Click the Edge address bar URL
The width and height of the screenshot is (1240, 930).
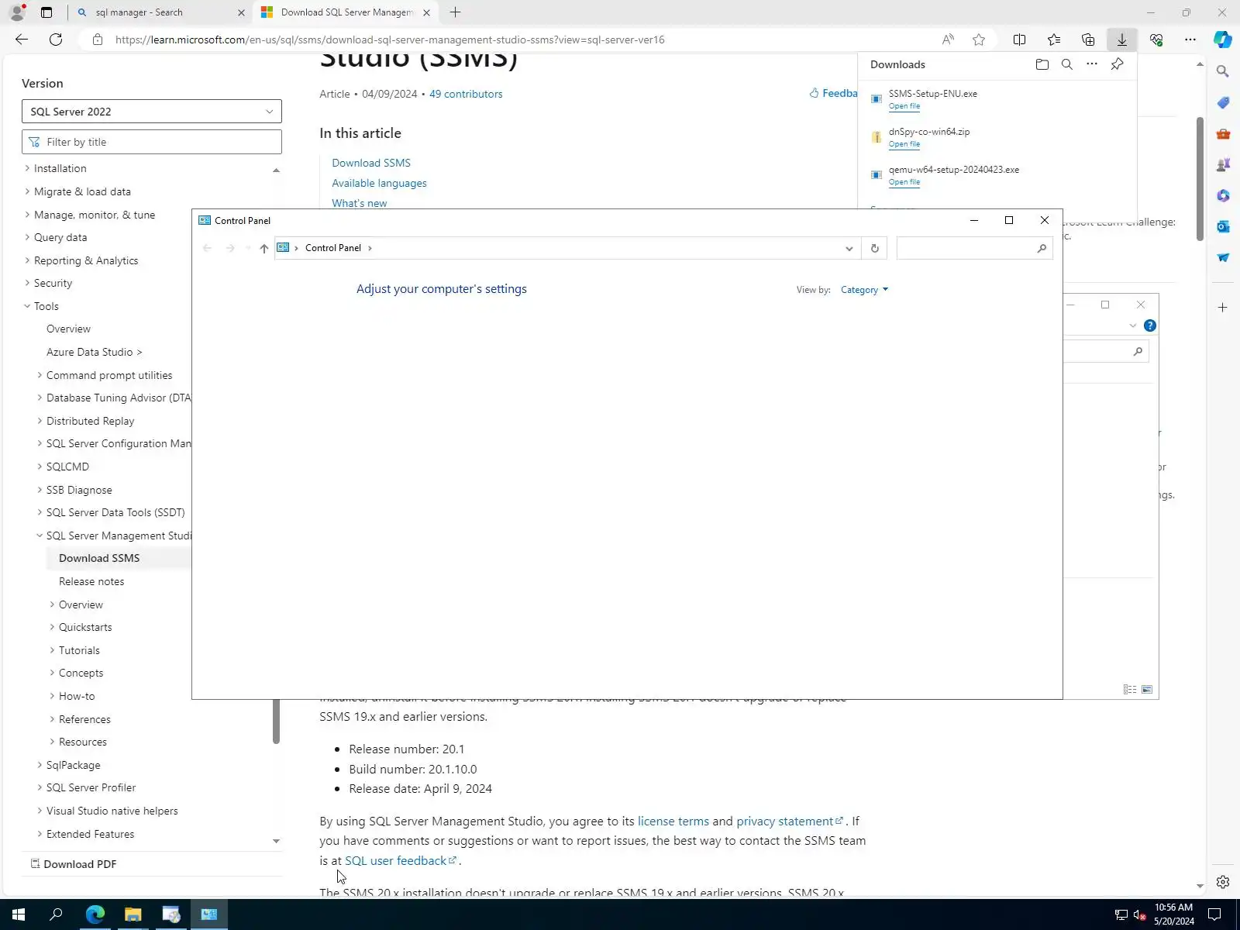(x=390, y=40)
